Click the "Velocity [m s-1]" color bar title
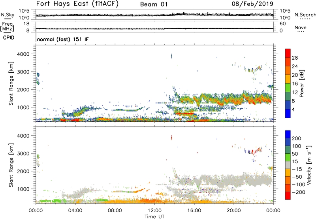The height and width of the screenshot is (219, 316). pos(309,165)
